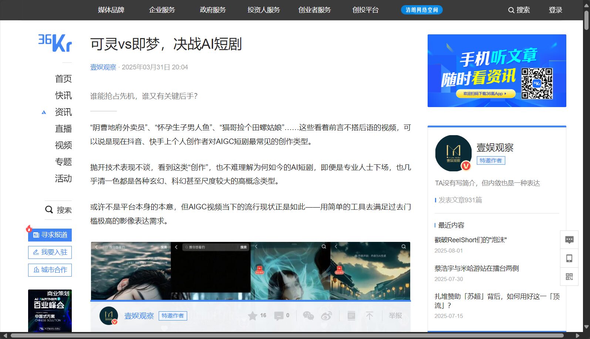Click 壹娱观察 name in bottom bar
The image size is (590, 339).
coord(139,316)
